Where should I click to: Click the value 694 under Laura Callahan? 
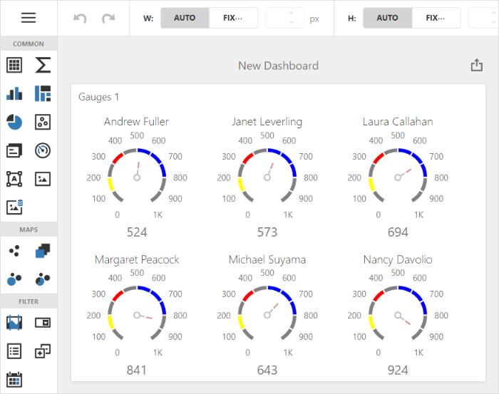[x=398, y=232]
